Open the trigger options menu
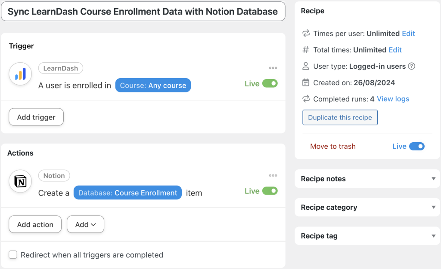The image size is (441, 269). coord(273,67)
